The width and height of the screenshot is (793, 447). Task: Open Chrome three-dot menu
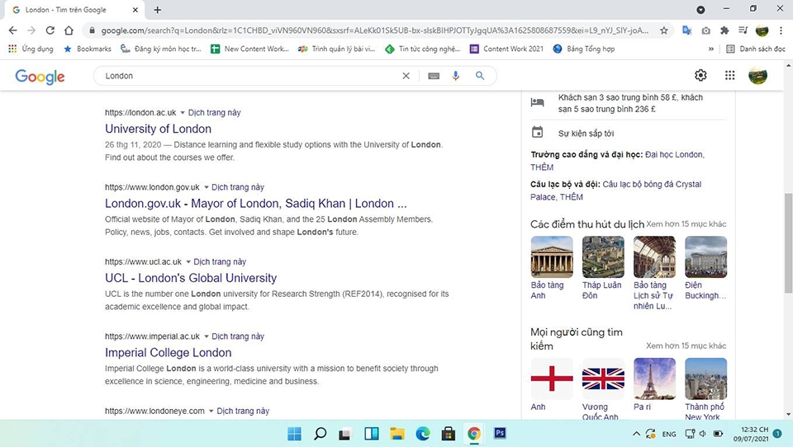point(781,31)
